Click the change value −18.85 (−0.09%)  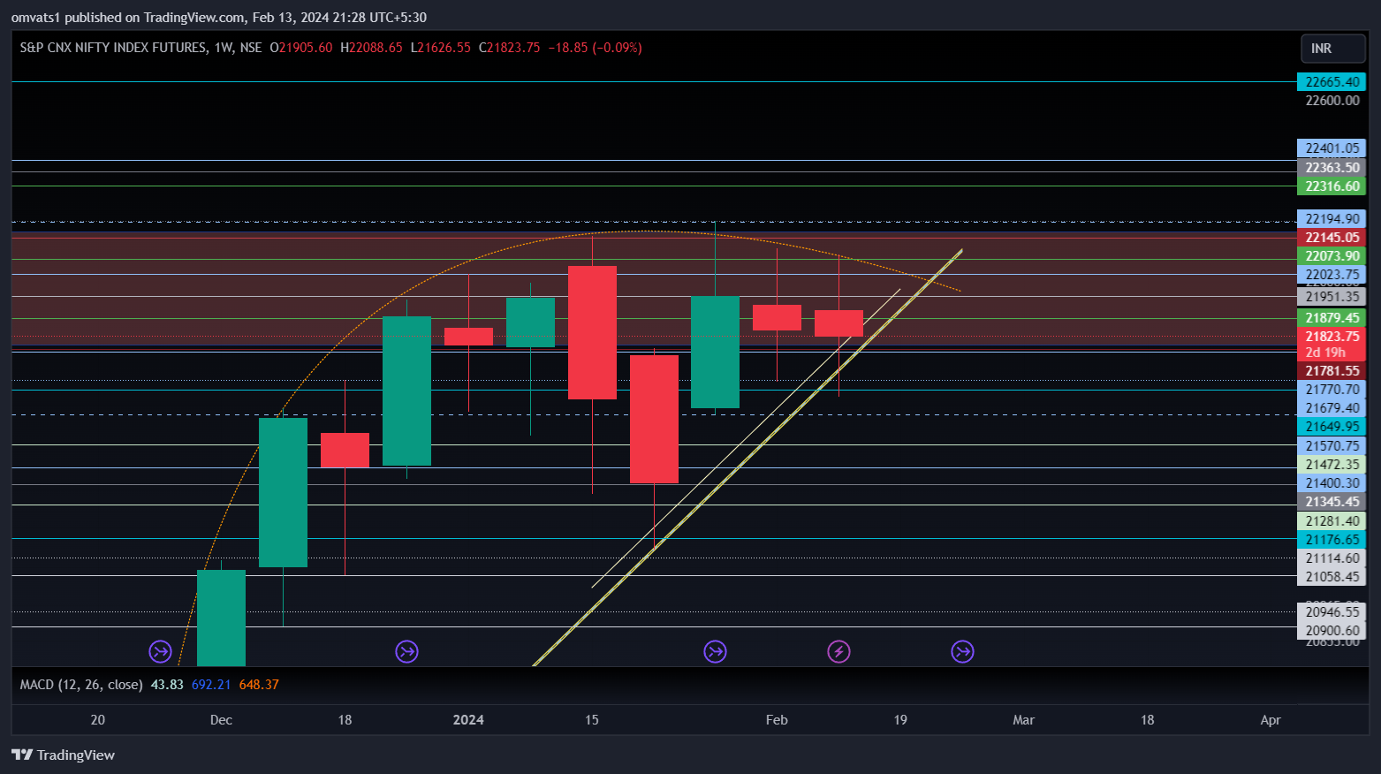[596, 48]
